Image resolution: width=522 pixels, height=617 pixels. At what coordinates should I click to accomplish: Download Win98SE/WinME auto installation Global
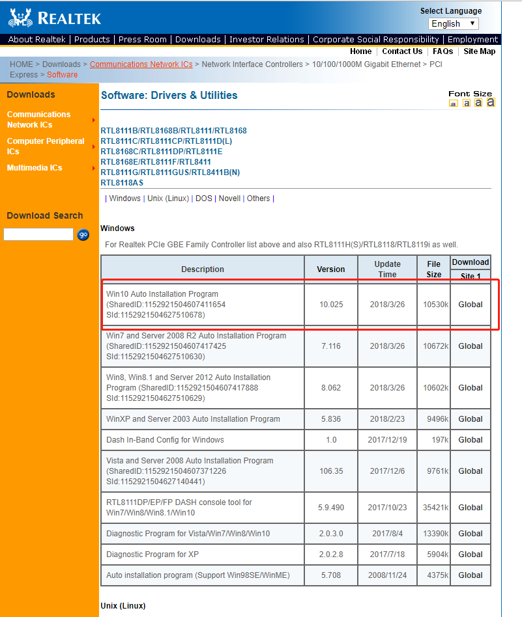(470, 575)
